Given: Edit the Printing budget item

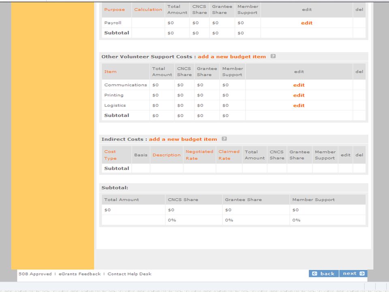Looking at the screenshot, I should (299, 95).
